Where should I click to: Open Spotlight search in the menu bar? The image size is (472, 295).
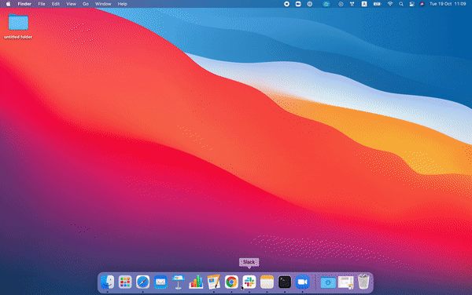[401, 4]
